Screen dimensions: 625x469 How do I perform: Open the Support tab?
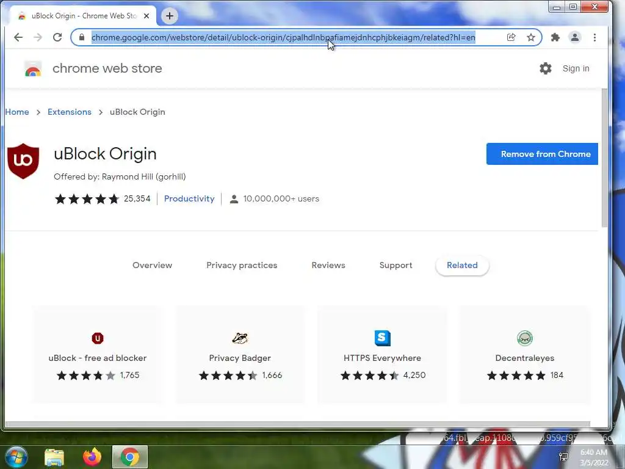[x=396, y=265]
